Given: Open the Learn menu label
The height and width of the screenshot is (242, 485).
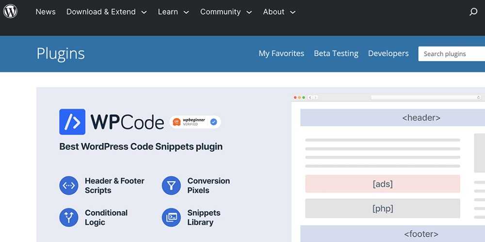Looking at the screenshot, I should pos(168,12).
